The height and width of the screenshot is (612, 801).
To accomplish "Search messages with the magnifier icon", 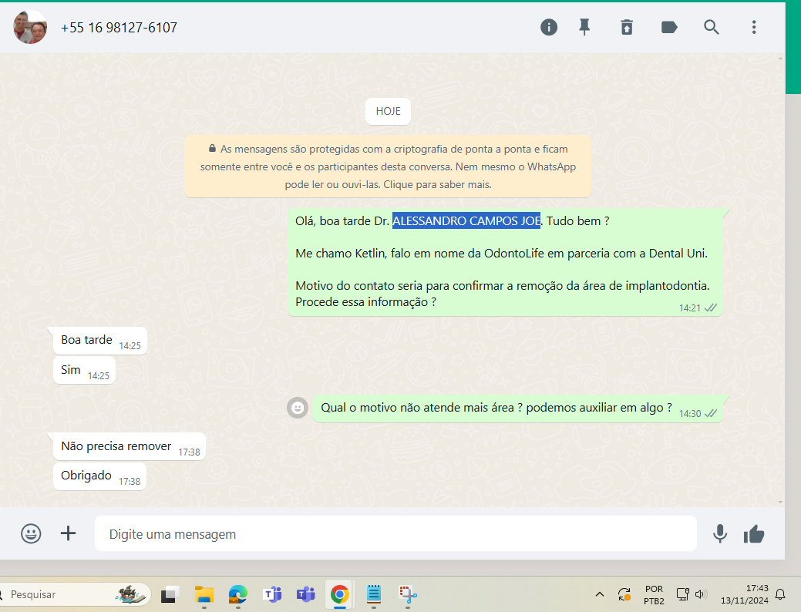I will tap(711, 27).
